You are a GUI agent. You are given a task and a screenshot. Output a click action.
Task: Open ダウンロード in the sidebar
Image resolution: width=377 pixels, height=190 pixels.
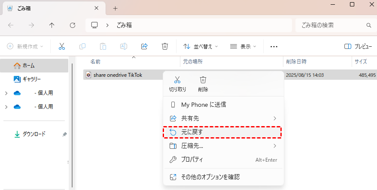[34, 134]
